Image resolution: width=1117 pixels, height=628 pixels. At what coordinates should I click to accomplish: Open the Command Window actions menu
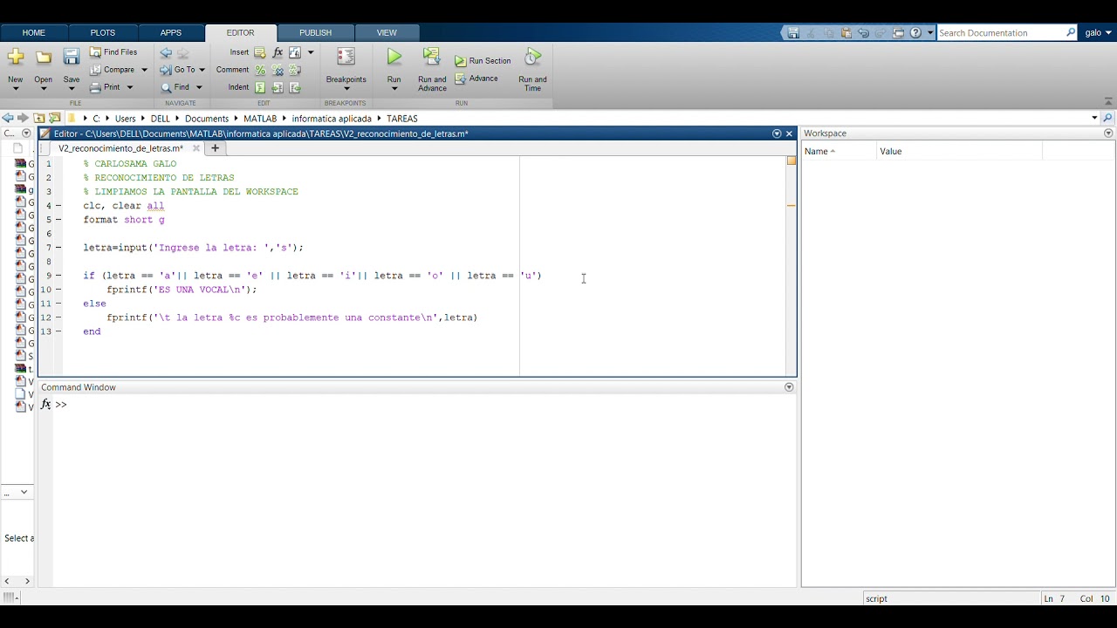[789, 387]
